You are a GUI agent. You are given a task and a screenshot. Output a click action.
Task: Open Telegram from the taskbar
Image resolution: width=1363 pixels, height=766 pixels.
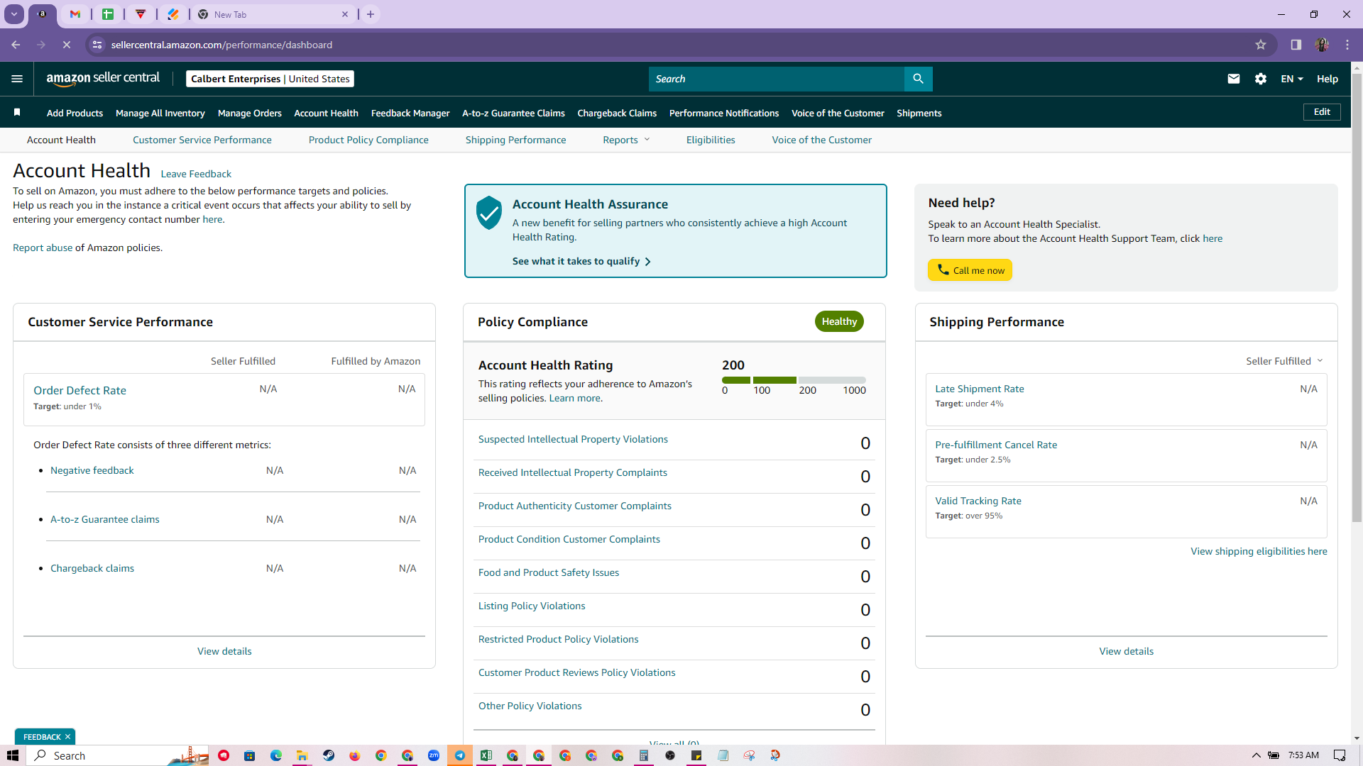[460, 755]
